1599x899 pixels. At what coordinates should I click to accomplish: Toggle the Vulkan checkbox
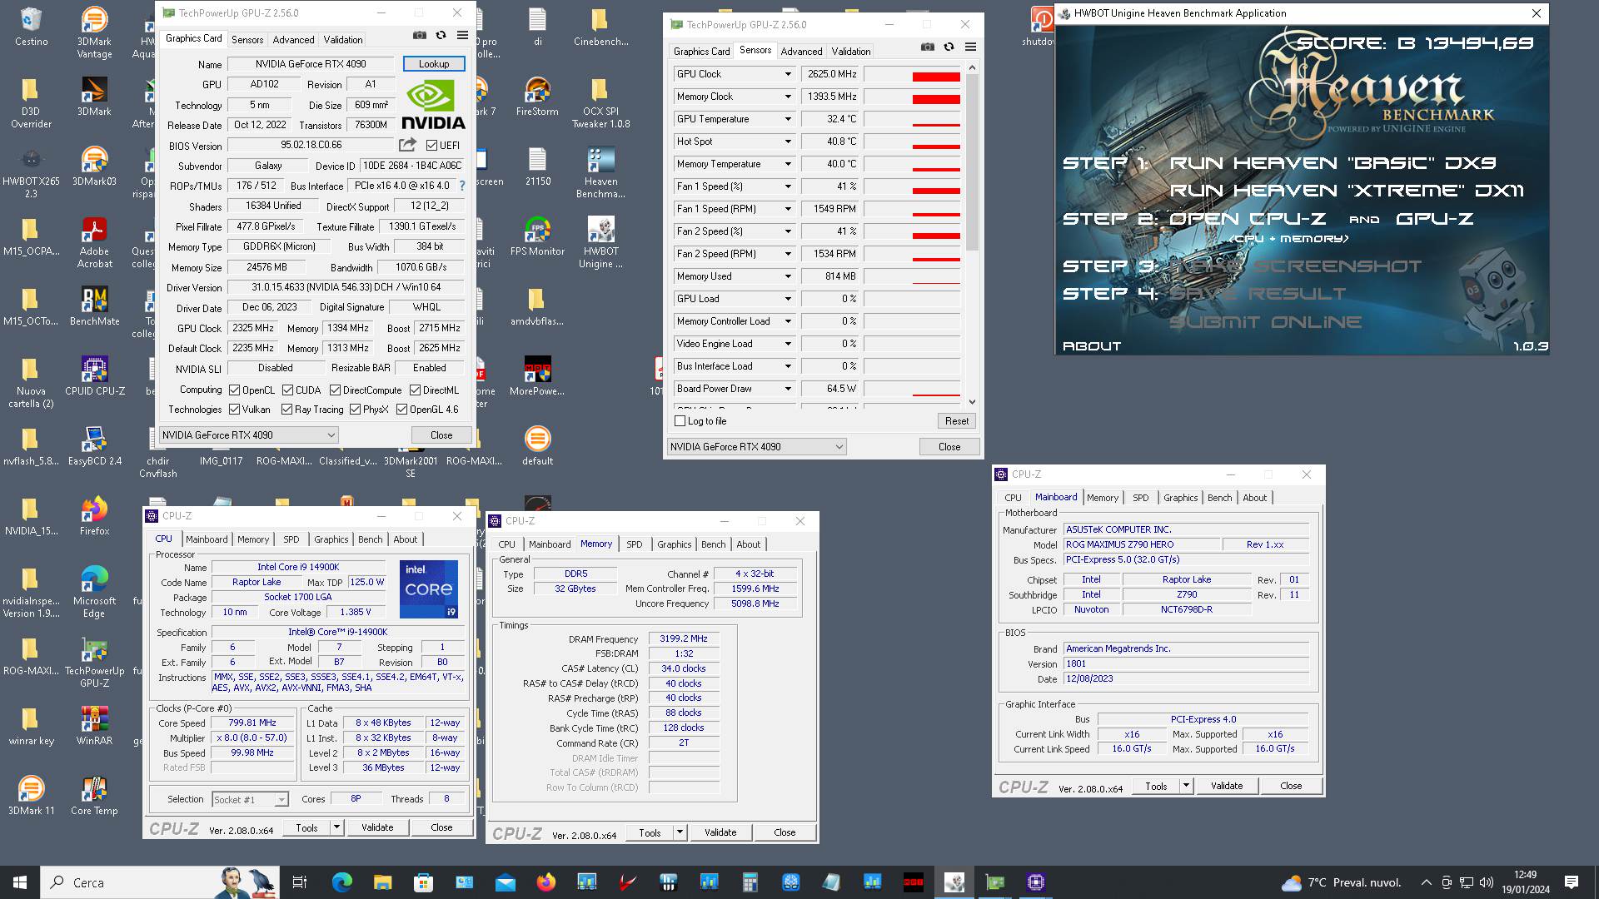(x=235, y=410)
